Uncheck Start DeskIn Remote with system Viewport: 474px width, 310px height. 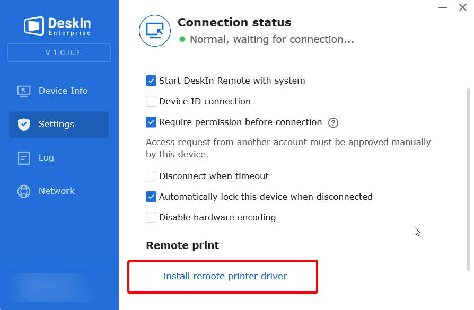(x=151, y=81)
